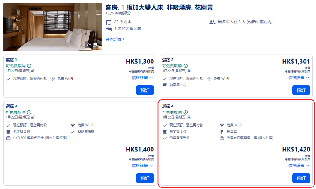Screen dimensions: 316x189
Task: Click the breakfast cup icon in 選擇 2
Action: (x=165, y=85)
